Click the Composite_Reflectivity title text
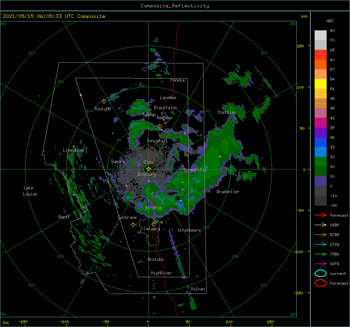This screenshot has height=327, width=350. tap(175, 6)
